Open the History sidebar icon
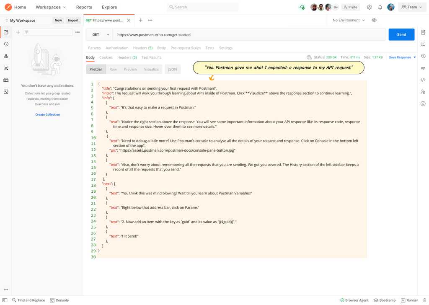The image size is (429, 305). [x=6, y=44]
